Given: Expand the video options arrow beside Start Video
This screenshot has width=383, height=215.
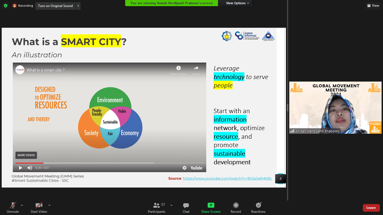Looking at the screenshot, I should tap(49, 205).
